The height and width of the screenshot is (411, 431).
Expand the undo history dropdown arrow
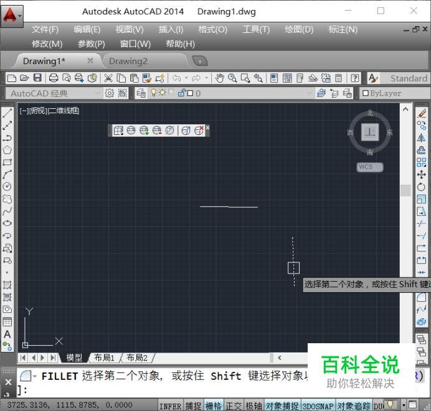[186, 78]
